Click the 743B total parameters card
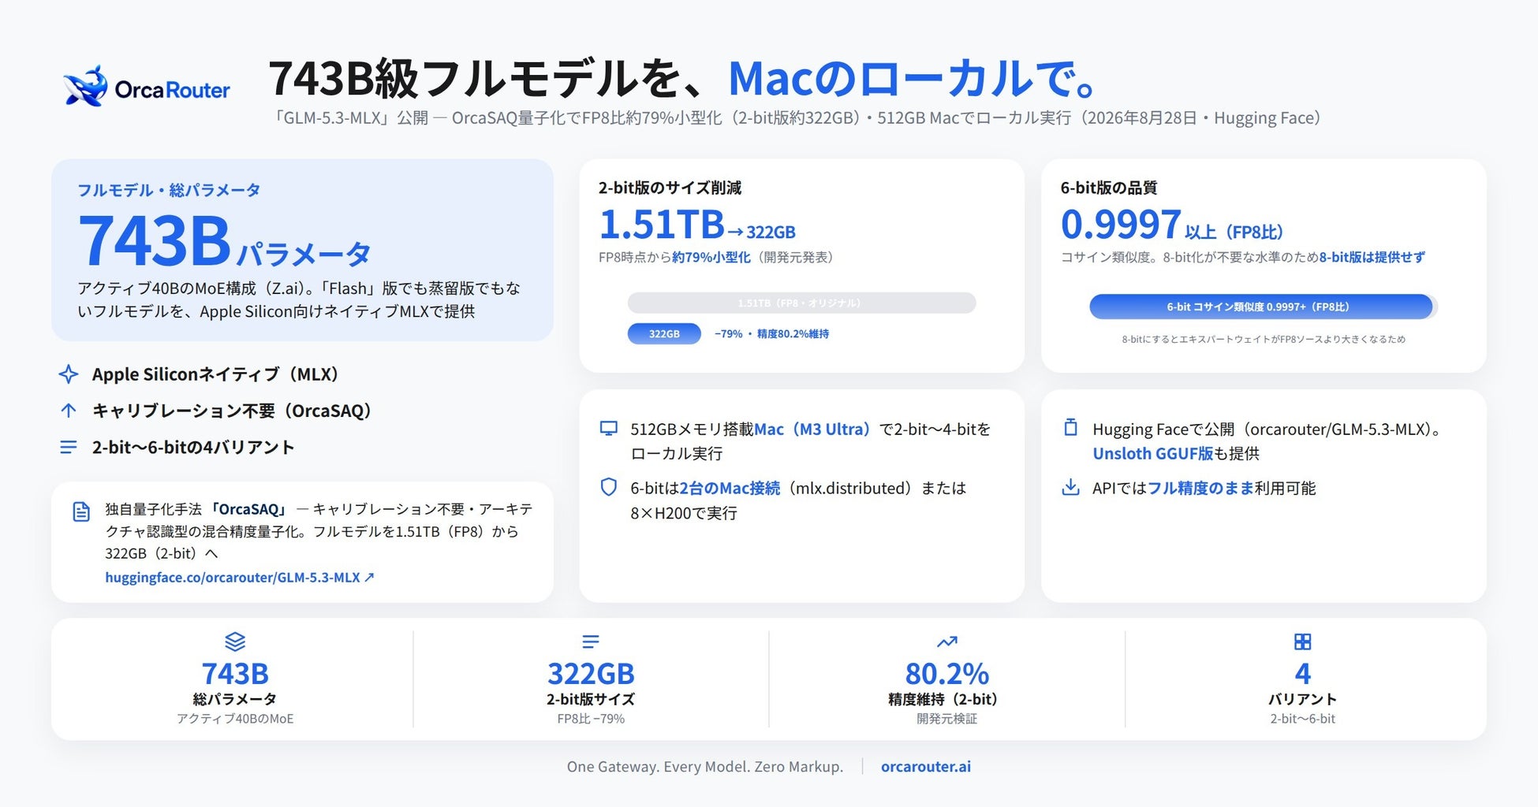The image size is (1538, 807). pos(302,250)
